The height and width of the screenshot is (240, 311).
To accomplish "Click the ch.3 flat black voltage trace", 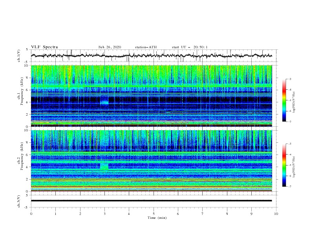I will tap(151, 201).
